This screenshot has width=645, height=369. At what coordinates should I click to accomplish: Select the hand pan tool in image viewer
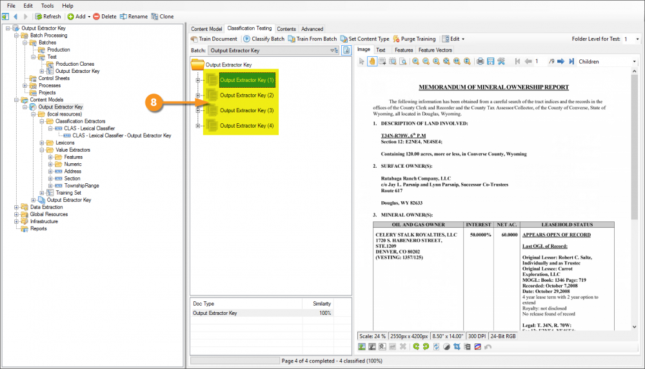pos(372,61)
